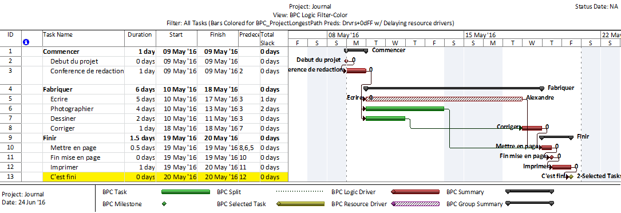
Task: Select the Commencer summary bar in chart
Action: [356, 51]
